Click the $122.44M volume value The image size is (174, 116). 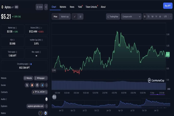pyautogui.click(x=33, y=31)
